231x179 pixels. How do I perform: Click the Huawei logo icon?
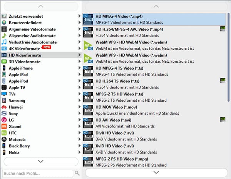(4, 107)
